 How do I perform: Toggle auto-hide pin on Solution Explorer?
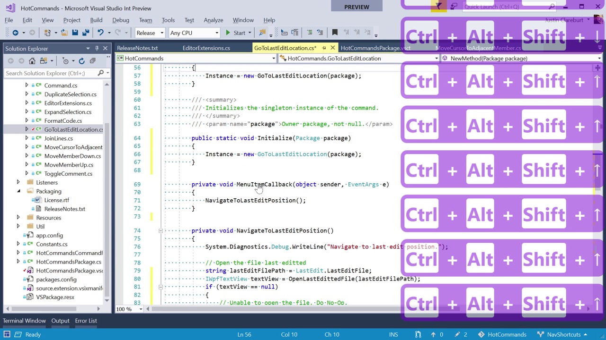click(x=97, y=48)
